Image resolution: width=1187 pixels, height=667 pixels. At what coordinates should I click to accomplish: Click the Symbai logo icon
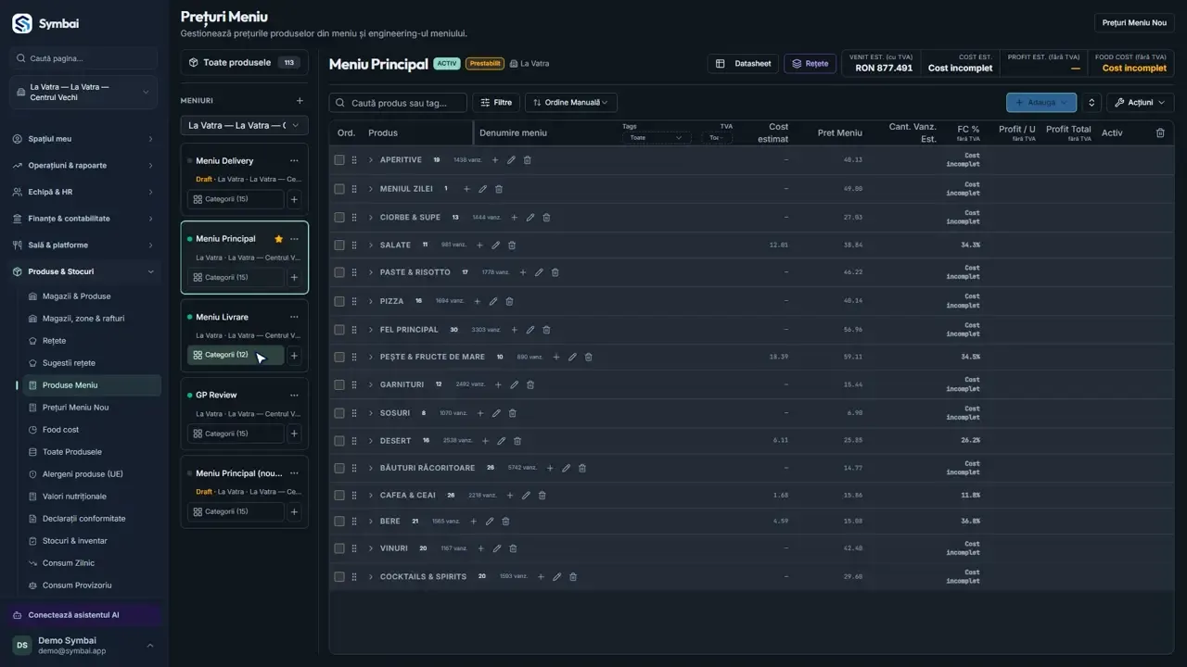21,23
